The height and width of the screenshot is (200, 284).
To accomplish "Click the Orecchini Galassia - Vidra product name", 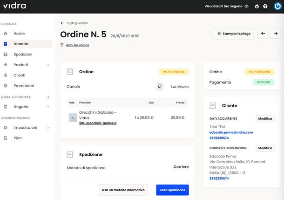I will pos(98,115).
